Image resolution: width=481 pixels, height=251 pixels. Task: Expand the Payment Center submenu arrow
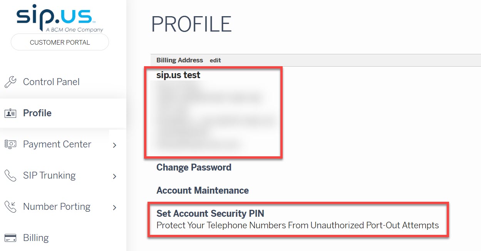(114, 145)
